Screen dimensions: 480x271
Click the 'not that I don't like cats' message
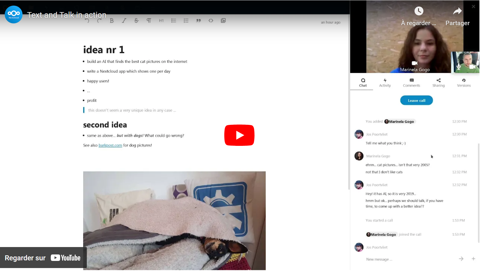click(384, 172)
